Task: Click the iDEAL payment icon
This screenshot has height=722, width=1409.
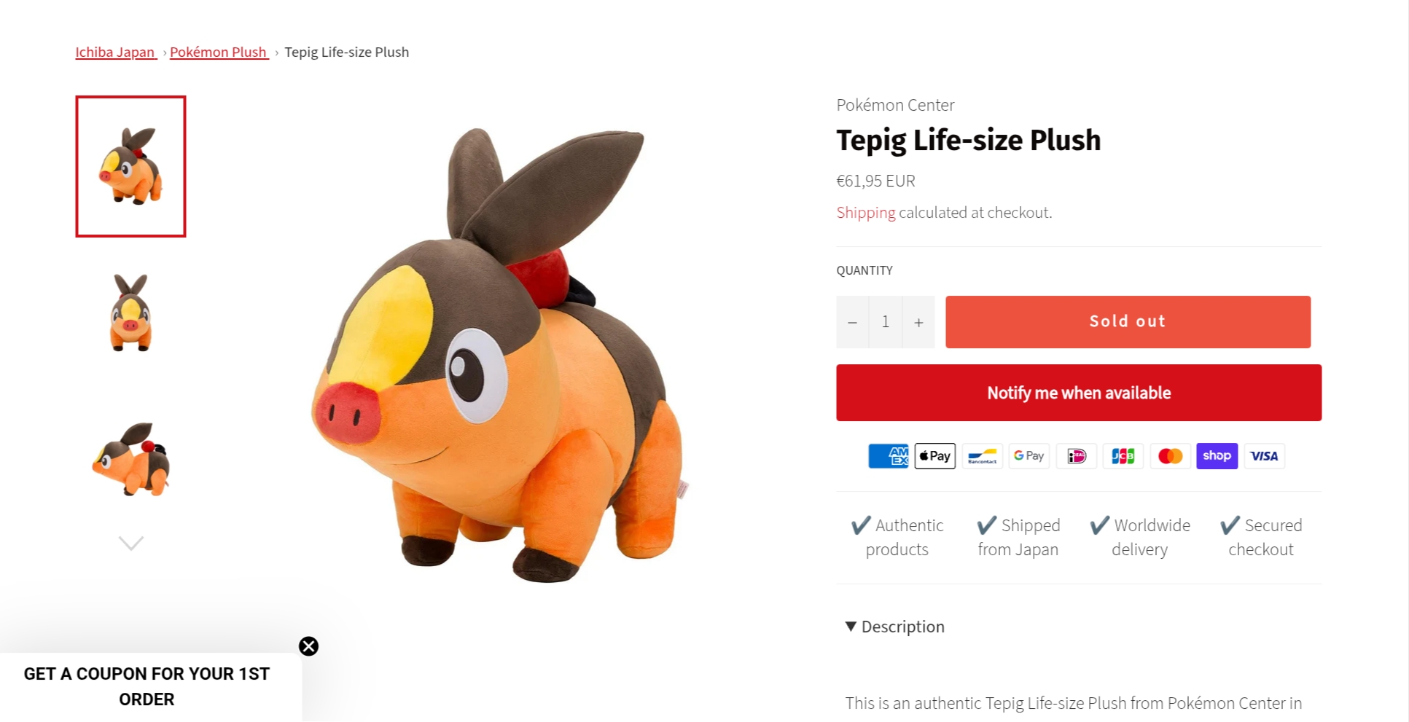Action: point(1076,456)
